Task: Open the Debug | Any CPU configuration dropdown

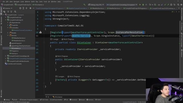Action: (x=96, y=5)
